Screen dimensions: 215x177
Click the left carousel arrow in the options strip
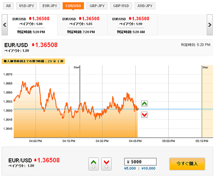pyautogui.click(x=4, y=25)
